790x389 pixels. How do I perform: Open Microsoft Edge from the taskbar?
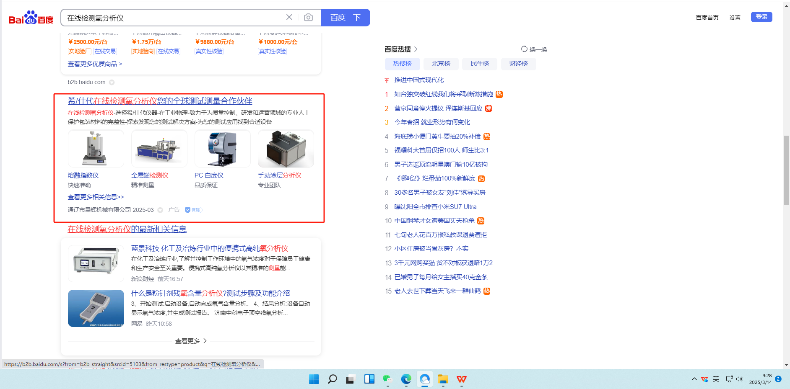coord(406,379)
